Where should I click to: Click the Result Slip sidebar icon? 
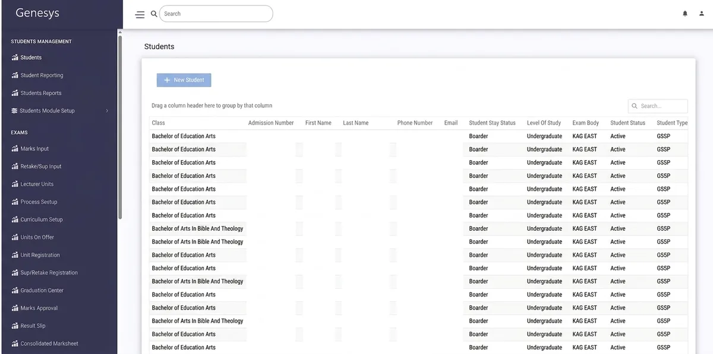15,326
